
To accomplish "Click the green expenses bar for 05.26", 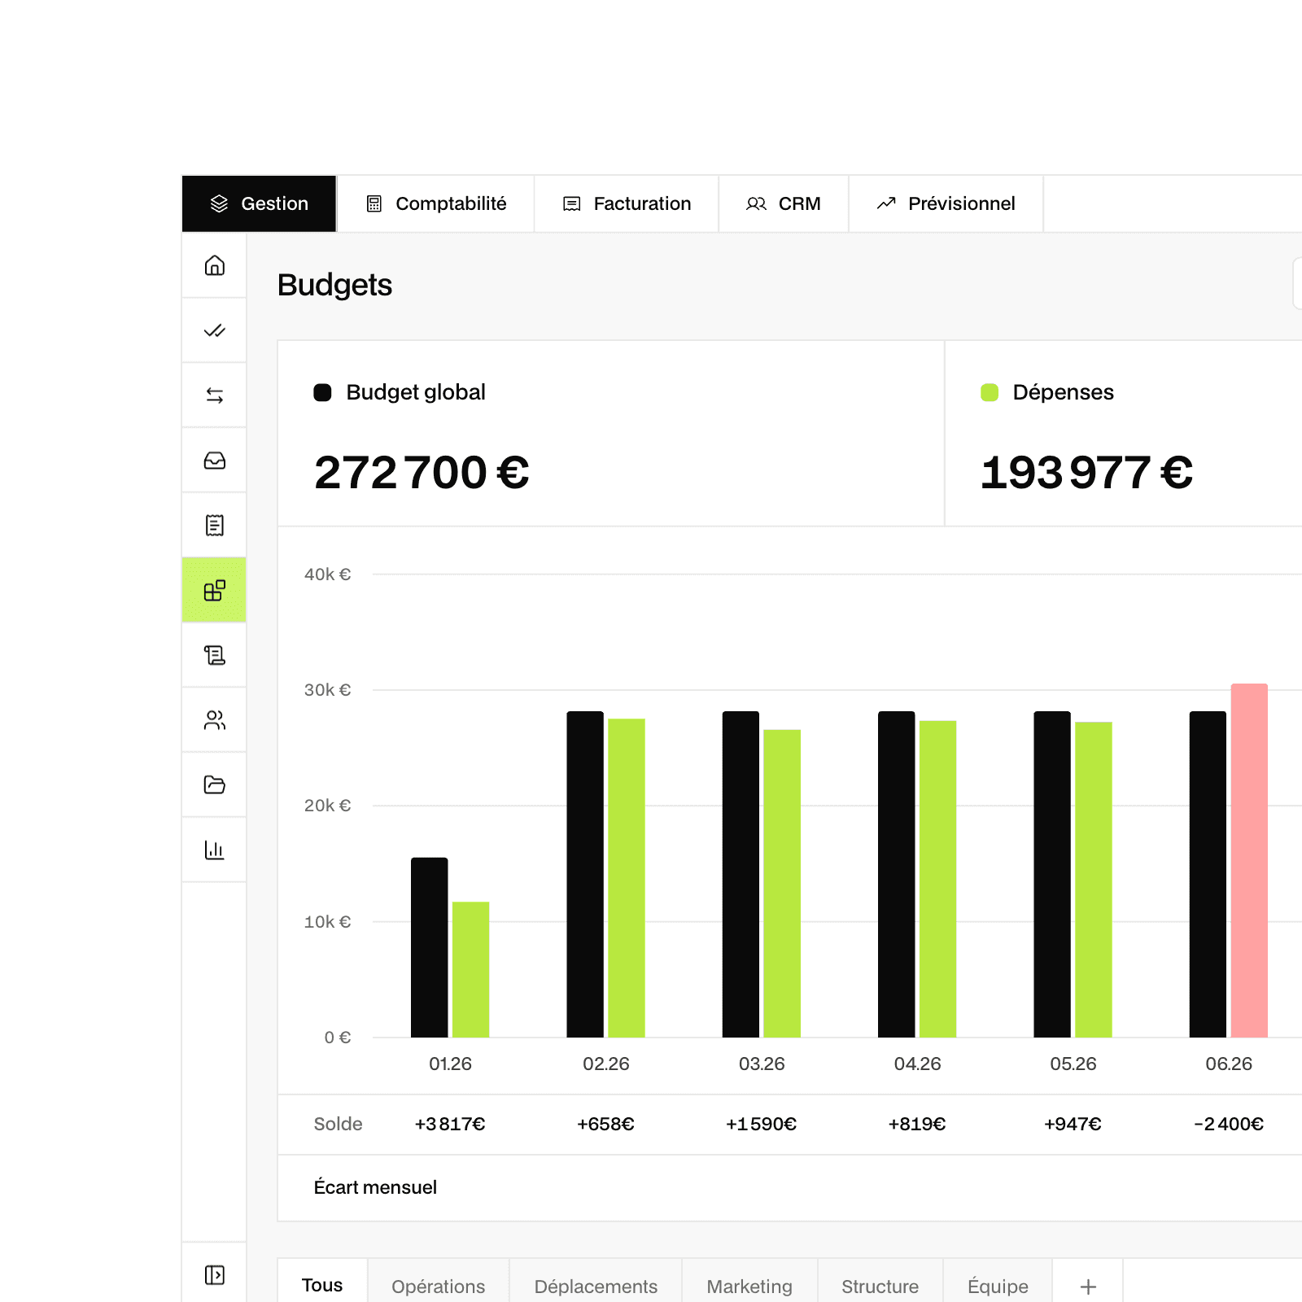I will (x=1094, y=879).
